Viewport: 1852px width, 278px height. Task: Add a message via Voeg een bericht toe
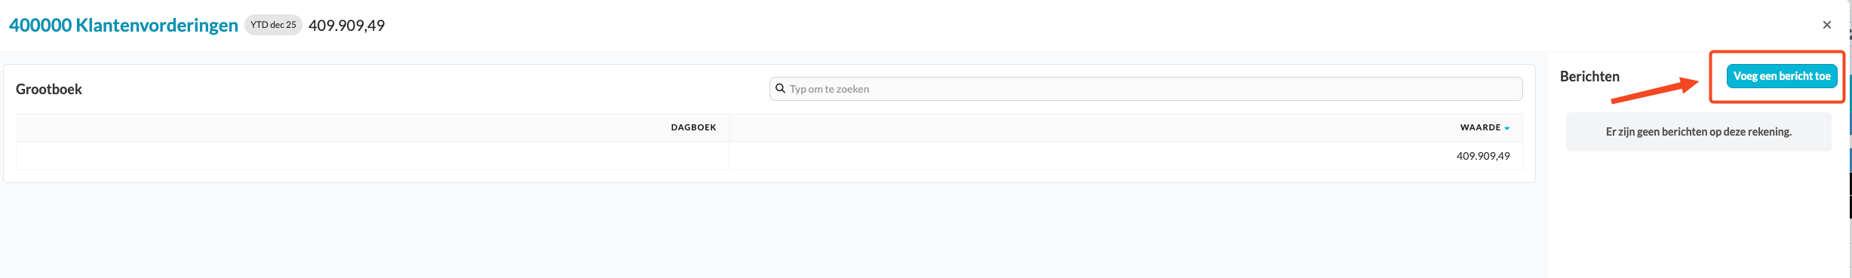point(1781,76)
